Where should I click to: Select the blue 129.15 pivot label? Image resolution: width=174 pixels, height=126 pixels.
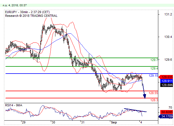point(153,76)
